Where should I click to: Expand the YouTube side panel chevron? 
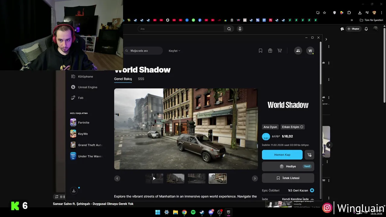(326, 39)
